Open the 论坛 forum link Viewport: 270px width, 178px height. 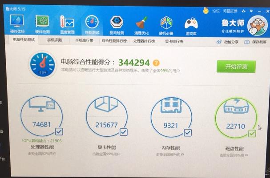(216, 11)
